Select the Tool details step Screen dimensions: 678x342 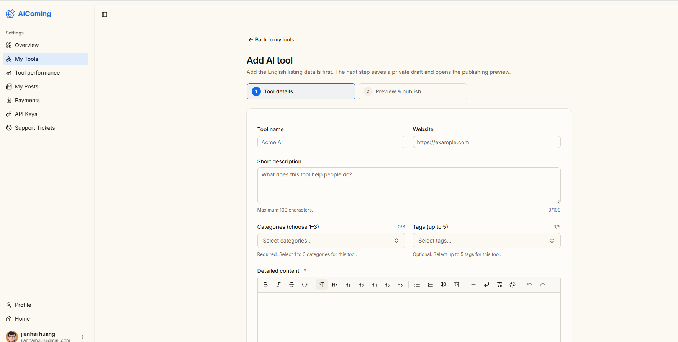tap(301, 91)
